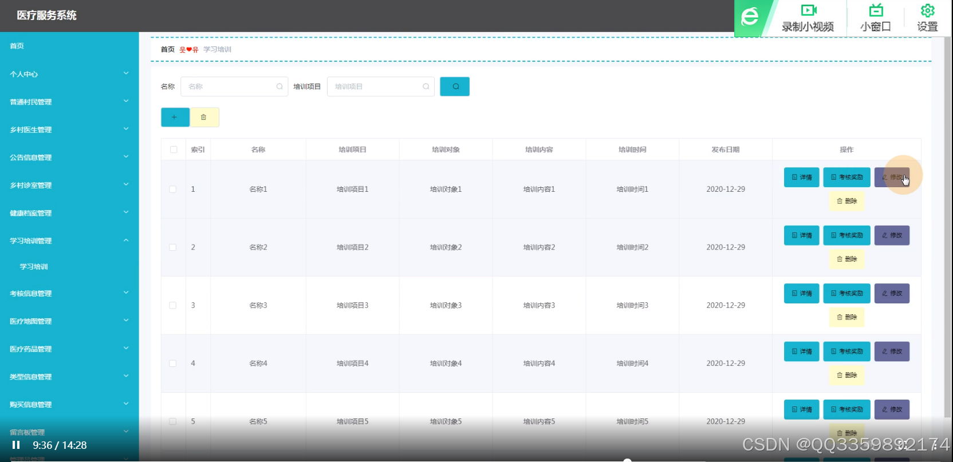This screenshot has width=953, height=462.
Task: Click the 名称5 table cell
Action: click(x=258, y=421)
